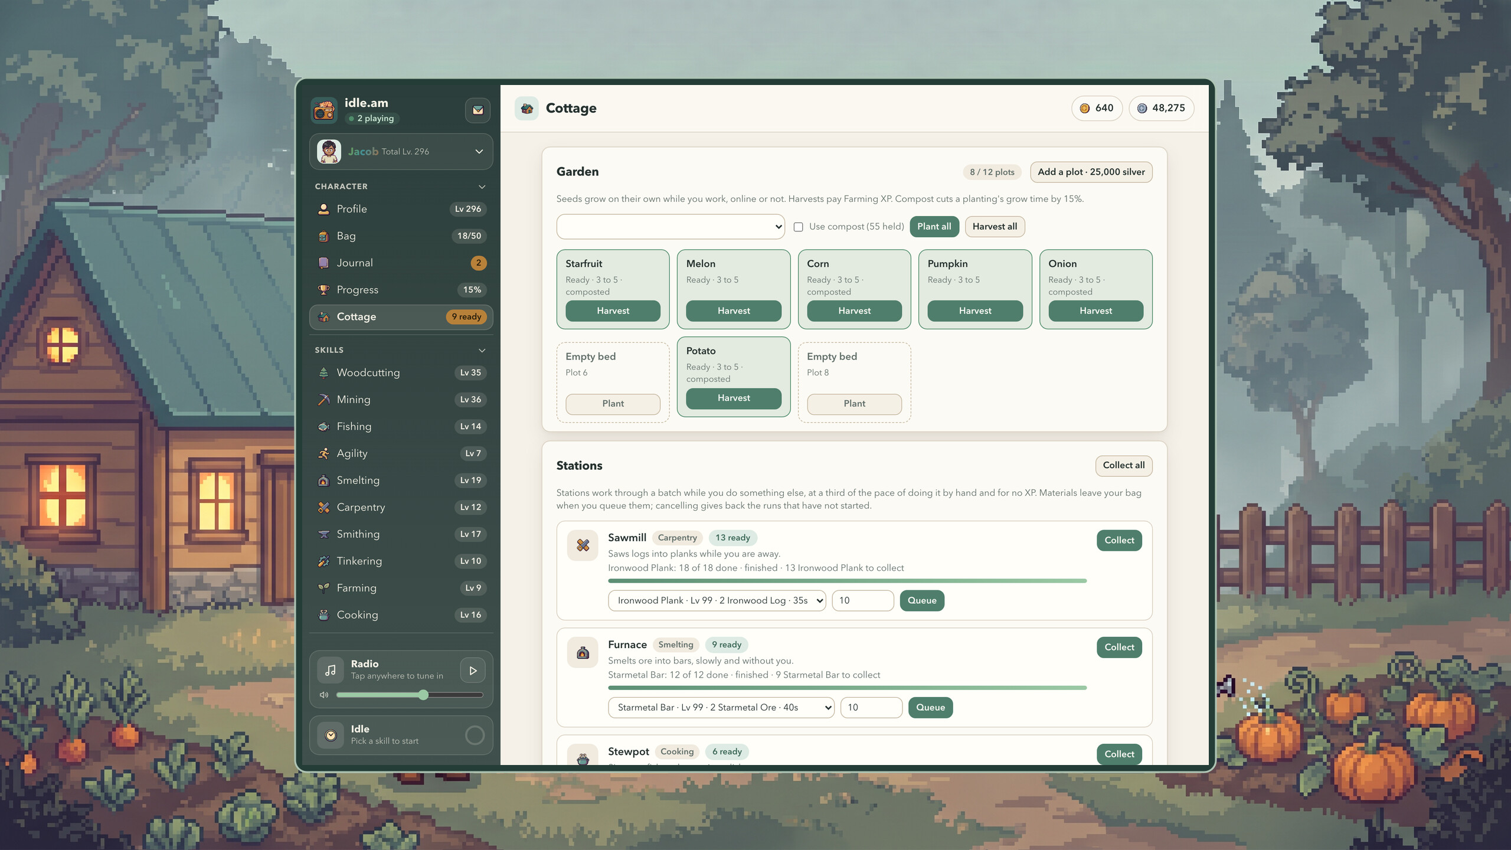
Task: Click the Journal book icon
Action: click(x=323, y=263)
